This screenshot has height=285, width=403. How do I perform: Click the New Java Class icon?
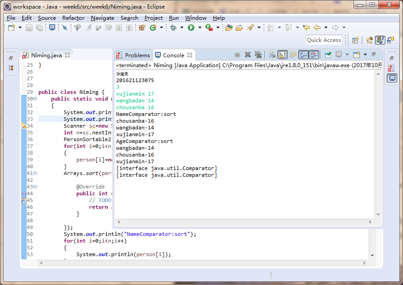point(153,28)
